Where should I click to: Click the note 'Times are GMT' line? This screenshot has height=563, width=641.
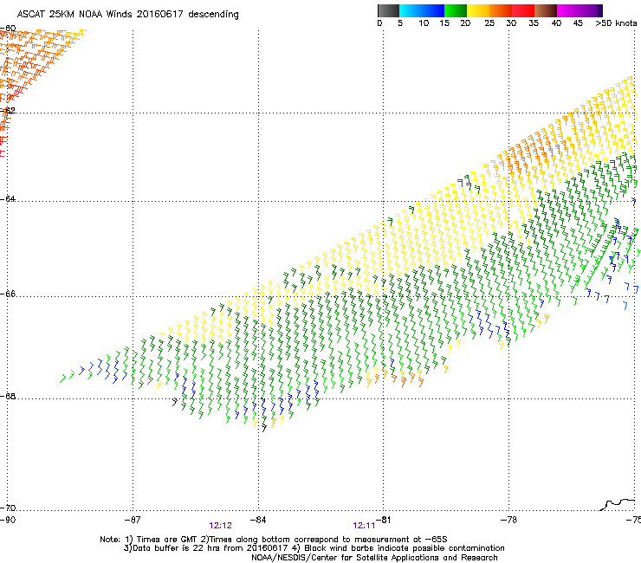click(x=274, y=540)
